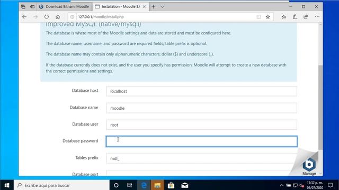Open the browser home page
The width and height of the screenshot is (339, 190).
click(58, 17)
